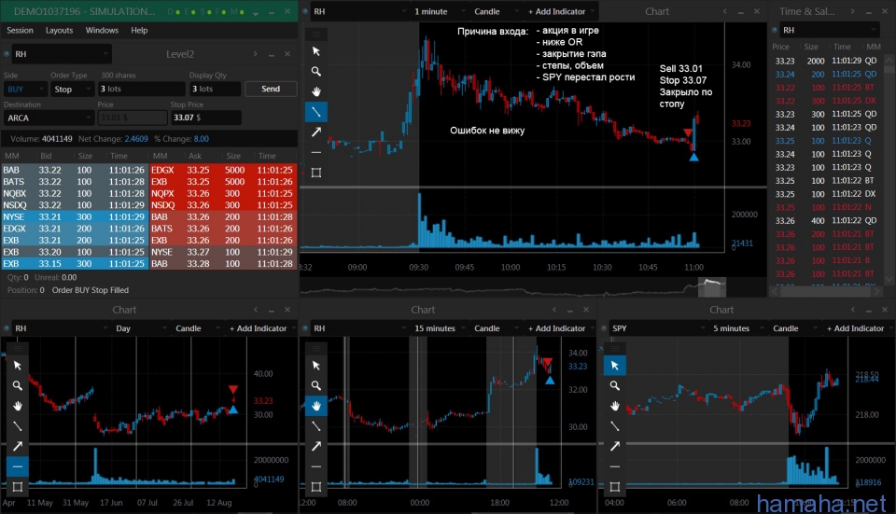Image resolution: width=896 pixels, height=514 pixels.
Task: Select the pointer tool in 1 minute chart
Action: [316, 51]
